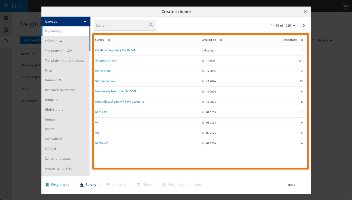
Task: Select the Miya folder
Action: click(x=65, y=70)
